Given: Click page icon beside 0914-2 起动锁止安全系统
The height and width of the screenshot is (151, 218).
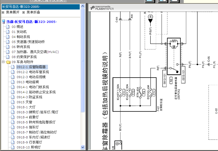Looking at the screenshot, I should 13,92.
